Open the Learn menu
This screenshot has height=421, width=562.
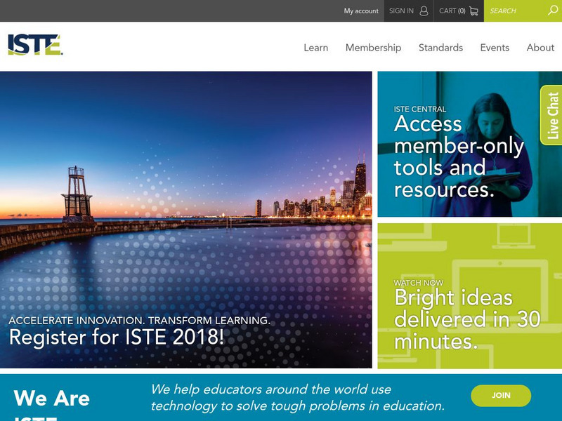tap(315, 48)
